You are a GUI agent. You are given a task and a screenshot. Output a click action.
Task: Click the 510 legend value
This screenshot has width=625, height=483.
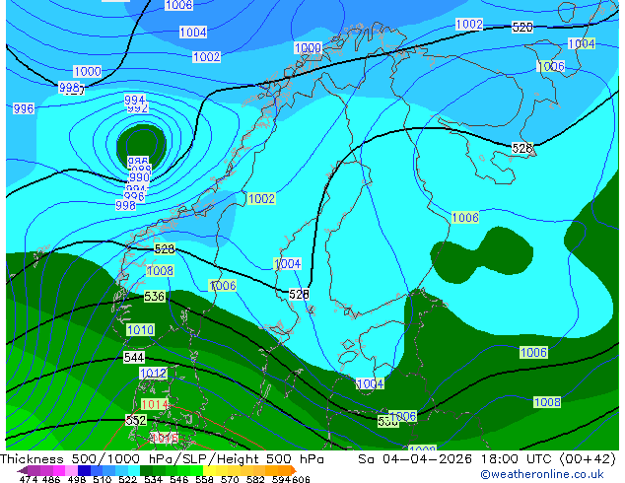click(x=103, y=479)
